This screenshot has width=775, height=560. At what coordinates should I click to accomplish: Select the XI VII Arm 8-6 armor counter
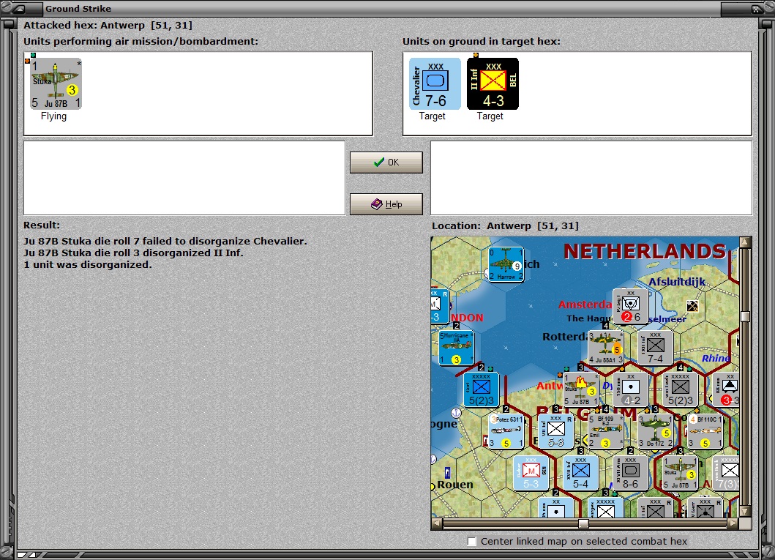(630, 473)
